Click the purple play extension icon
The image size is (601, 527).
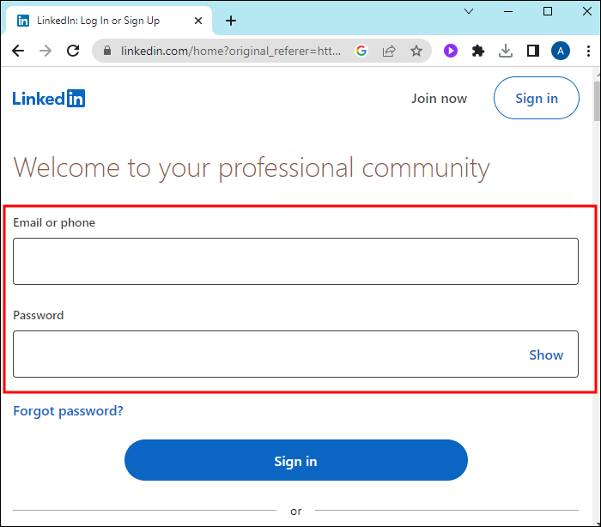pyautogui.click(x=451, y=51)
